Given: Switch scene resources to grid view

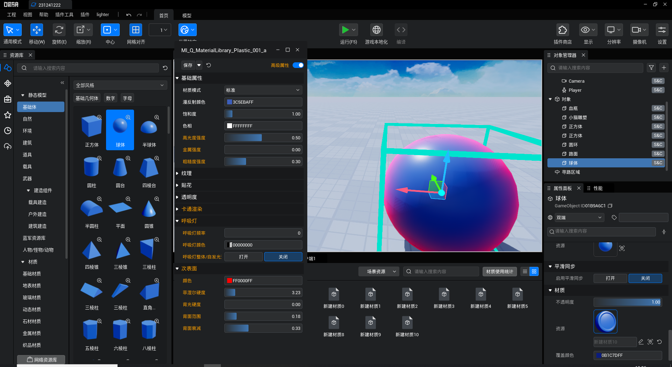Looking at the screenshot, I should pos(534,271).
